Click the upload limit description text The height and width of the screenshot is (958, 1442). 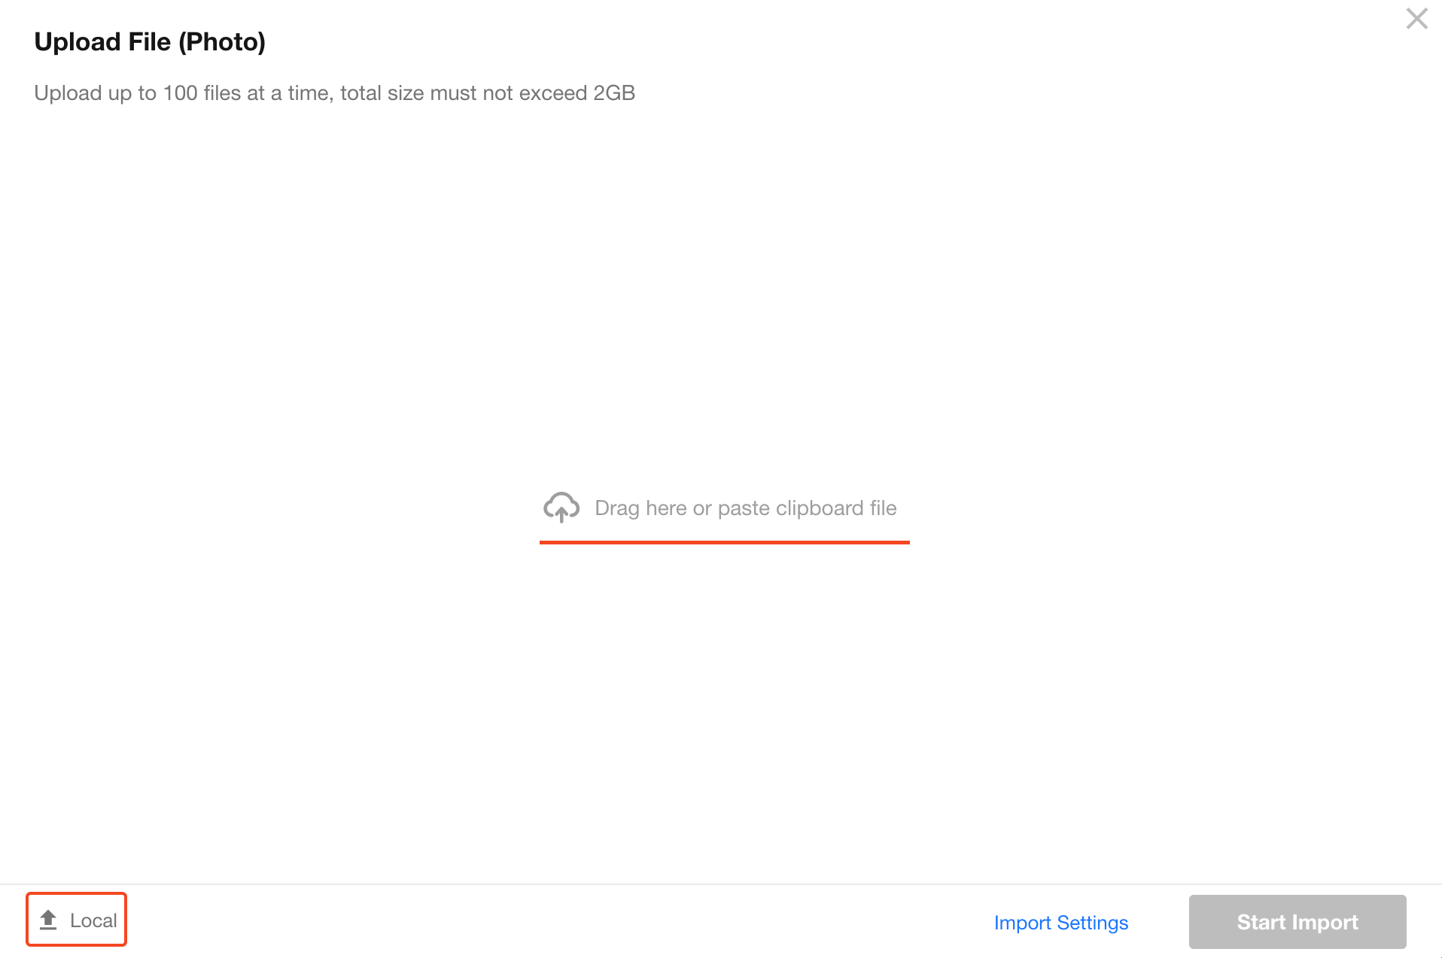(x=335, y=93)
